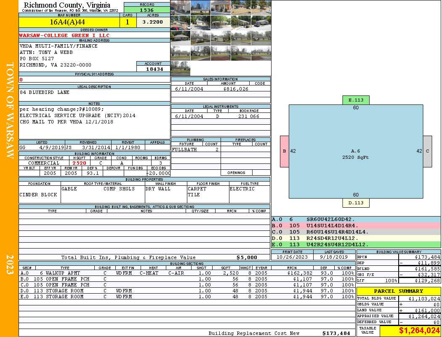
Task: Select the FULLBATH plumbing fixture row
Action: coord(196,150)
